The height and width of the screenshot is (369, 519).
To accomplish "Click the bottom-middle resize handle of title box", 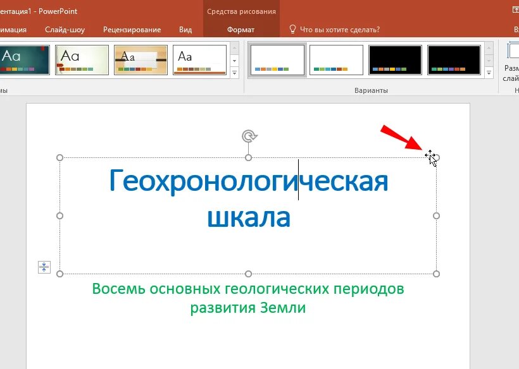I will click(x=248, y=274).
